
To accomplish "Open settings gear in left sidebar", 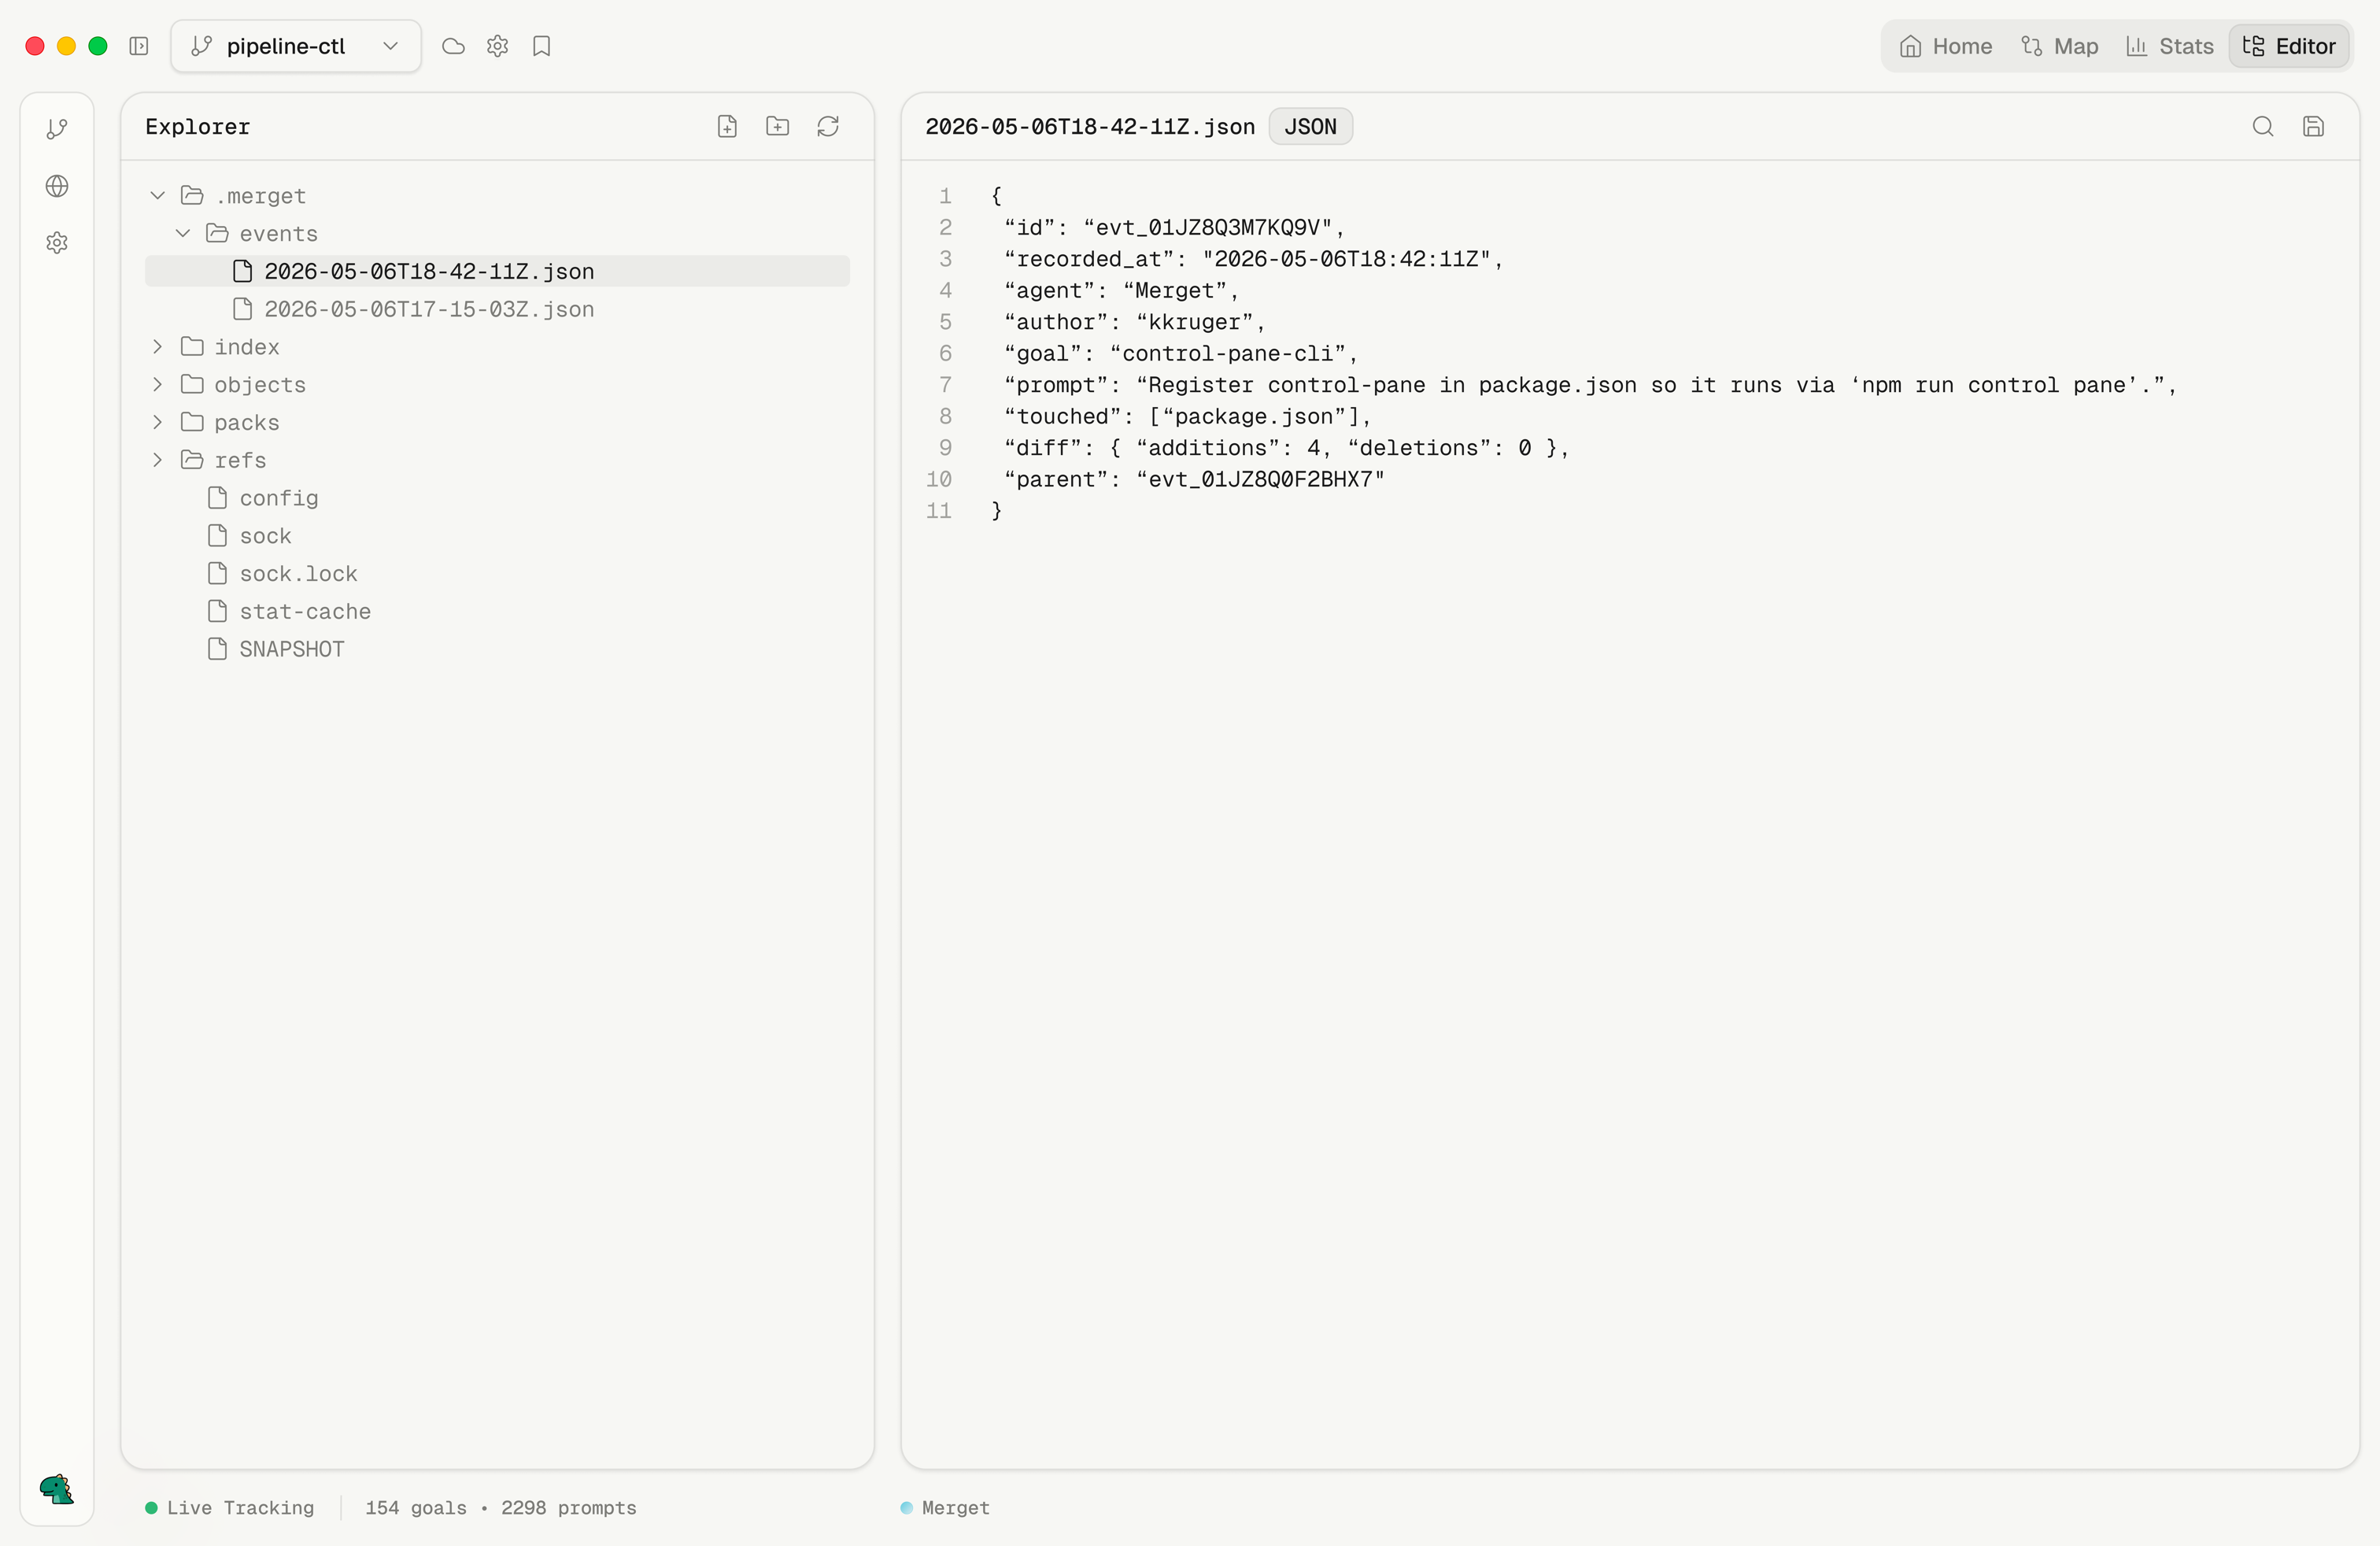I will [57, 243].
